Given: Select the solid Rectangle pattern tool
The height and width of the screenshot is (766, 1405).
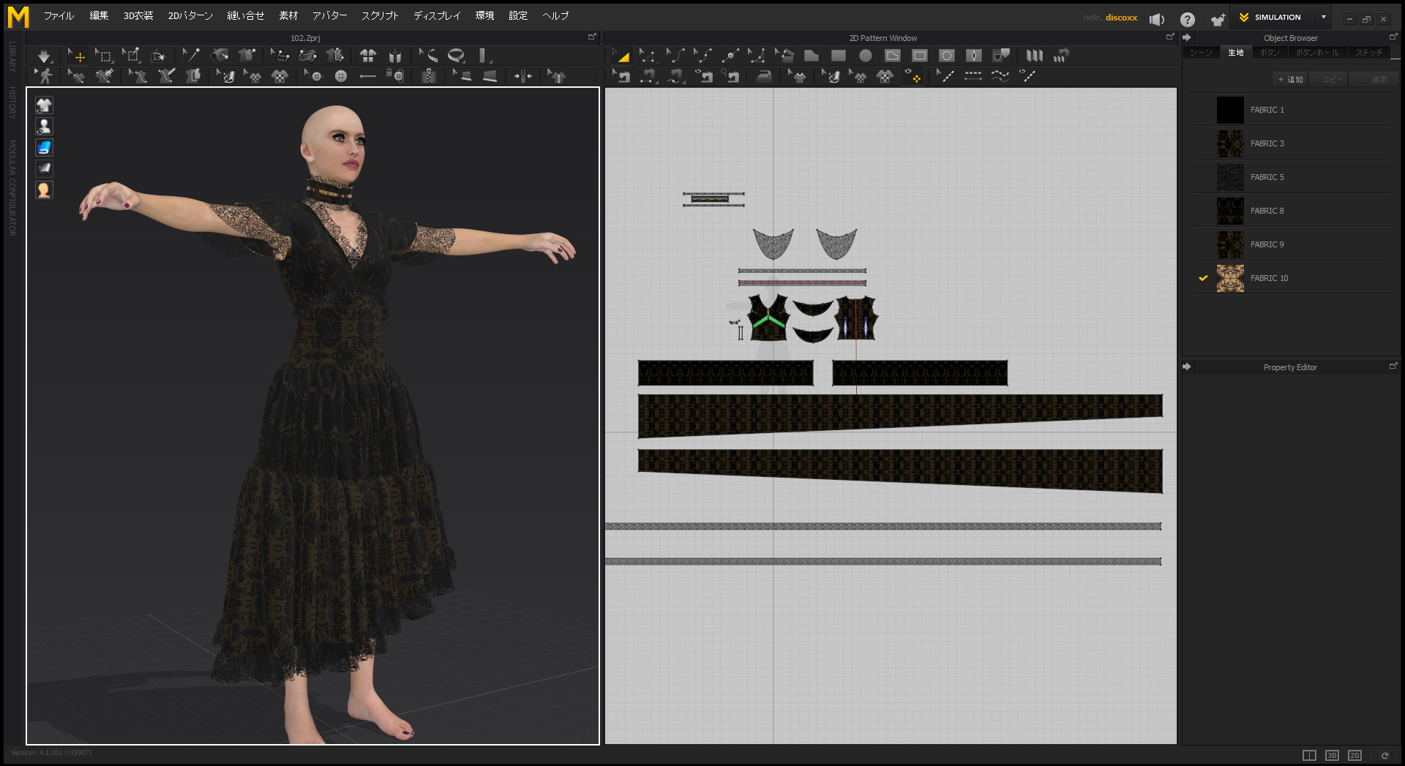Looking at the screenshot, I should coord(839,56).
